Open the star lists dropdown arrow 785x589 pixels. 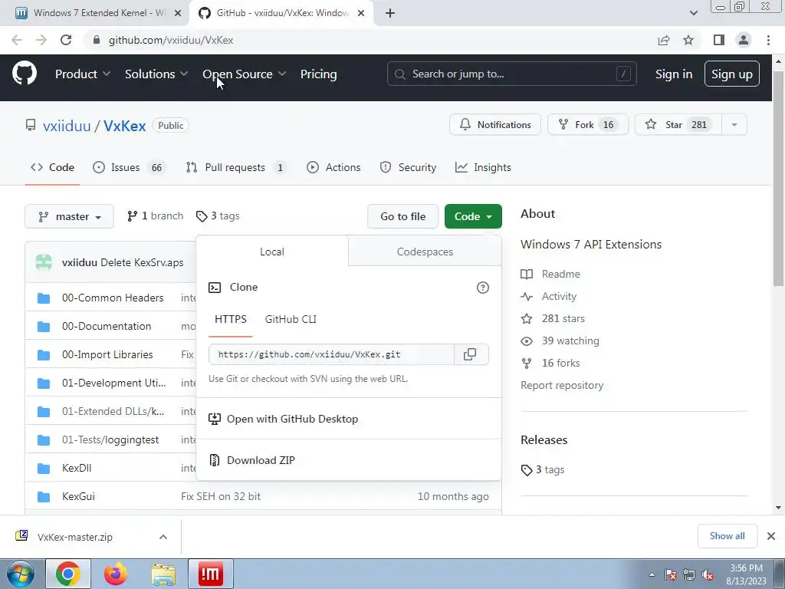734,125
